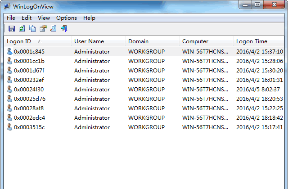Click the user icon beside 0x00025d76
Image resolution: width=288 pixels, height=189 pixels.
tap(9, 99)
